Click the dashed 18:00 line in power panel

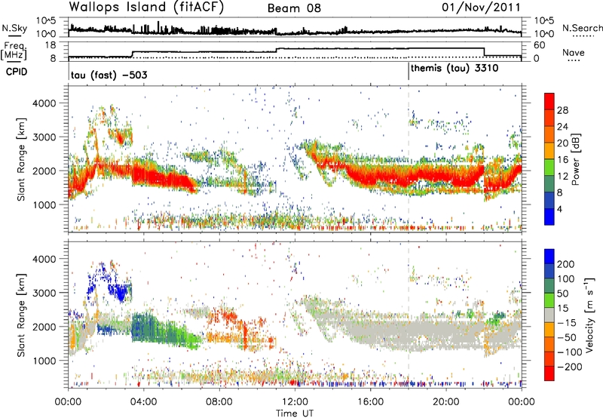(x=409, y=158)
